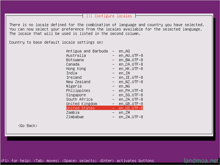Click the Configure locales dialog title

pyautogui.click(x=109, y=16)
